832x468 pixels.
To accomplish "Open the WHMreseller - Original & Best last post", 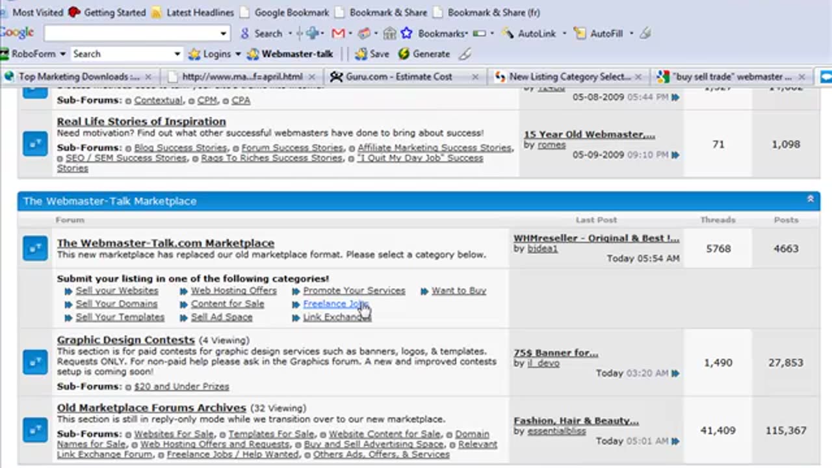I will (x=596, y=238).
